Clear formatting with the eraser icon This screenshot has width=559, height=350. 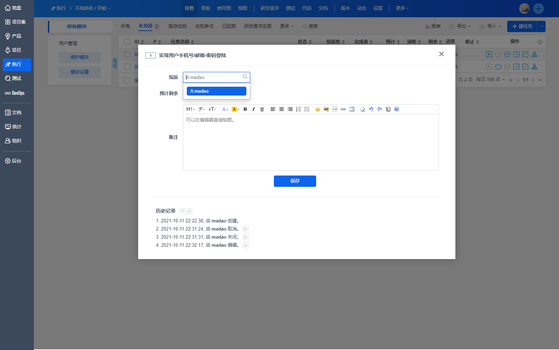(x=363, y=109)
